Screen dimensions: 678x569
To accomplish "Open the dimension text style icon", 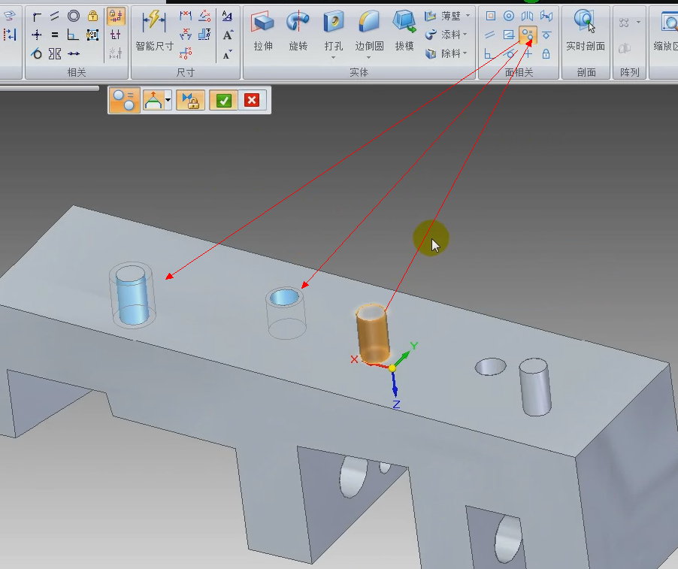I will click(x=227, y=17).
